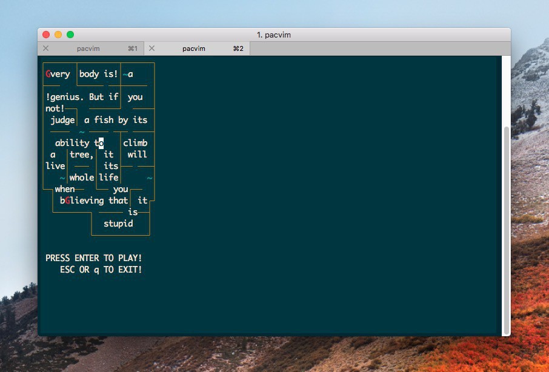
Task: Click the word "whole" in the maze
Action: tap(82, 178)
